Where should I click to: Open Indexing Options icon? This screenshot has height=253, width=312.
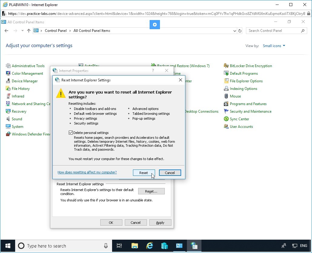coord(226,88)
